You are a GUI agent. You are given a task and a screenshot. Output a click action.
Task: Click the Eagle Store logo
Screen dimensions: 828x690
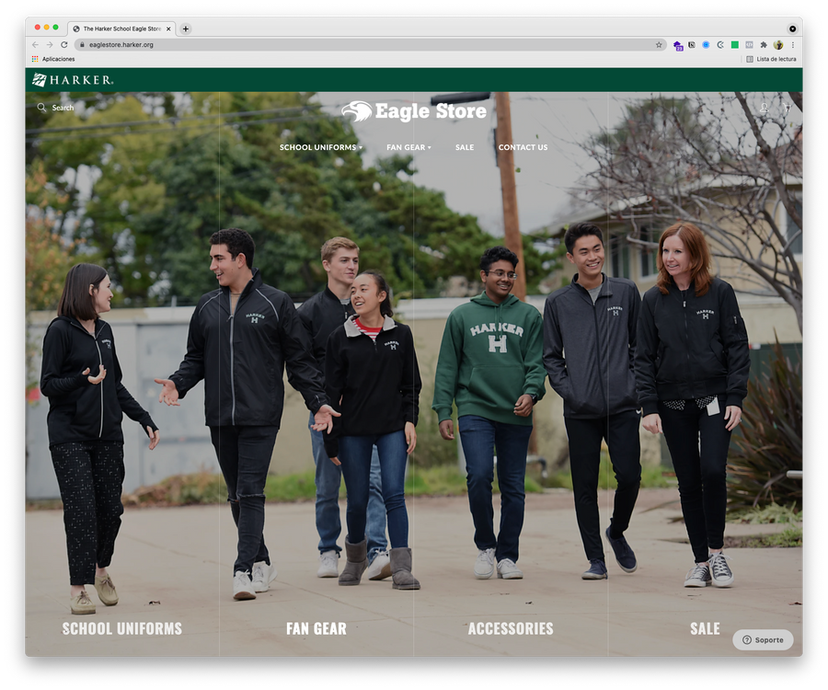[x=414, y=111]
